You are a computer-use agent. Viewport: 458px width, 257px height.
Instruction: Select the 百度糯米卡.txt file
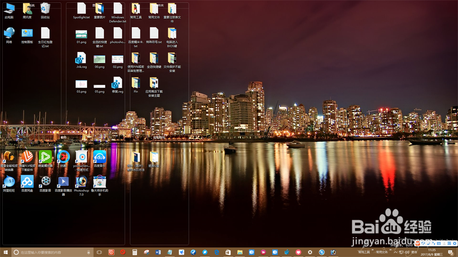click(x=136, y=37)
